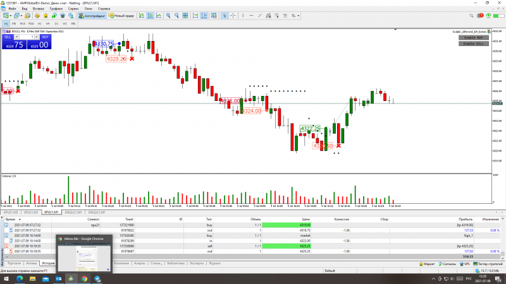The image size is (506, 284).
Task: Select the H1 timeframe
Action: point(39,23)
